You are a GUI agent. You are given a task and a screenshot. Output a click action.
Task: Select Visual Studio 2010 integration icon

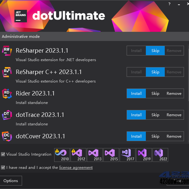[x=62, y=155]
